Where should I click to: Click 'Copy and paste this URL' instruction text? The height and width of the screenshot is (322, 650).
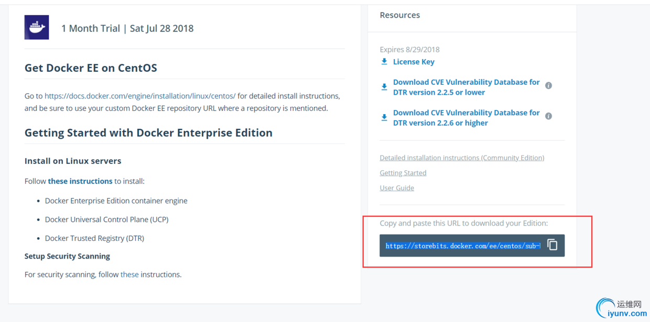464,223
